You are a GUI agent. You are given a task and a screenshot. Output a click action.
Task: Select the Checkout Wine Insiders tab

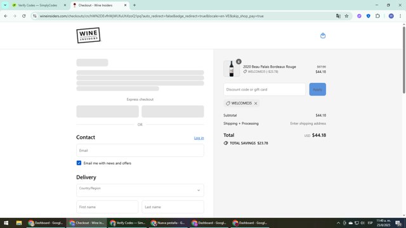[x=95, y=5]
